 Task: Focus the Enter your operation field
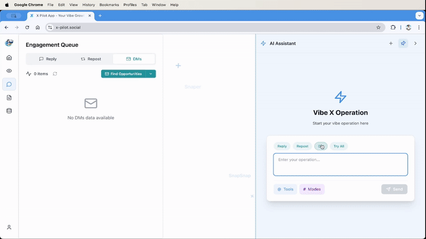point(340,165)
